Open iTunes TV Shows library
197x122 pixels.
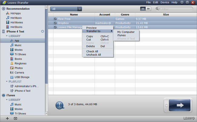tap(18, 114)
